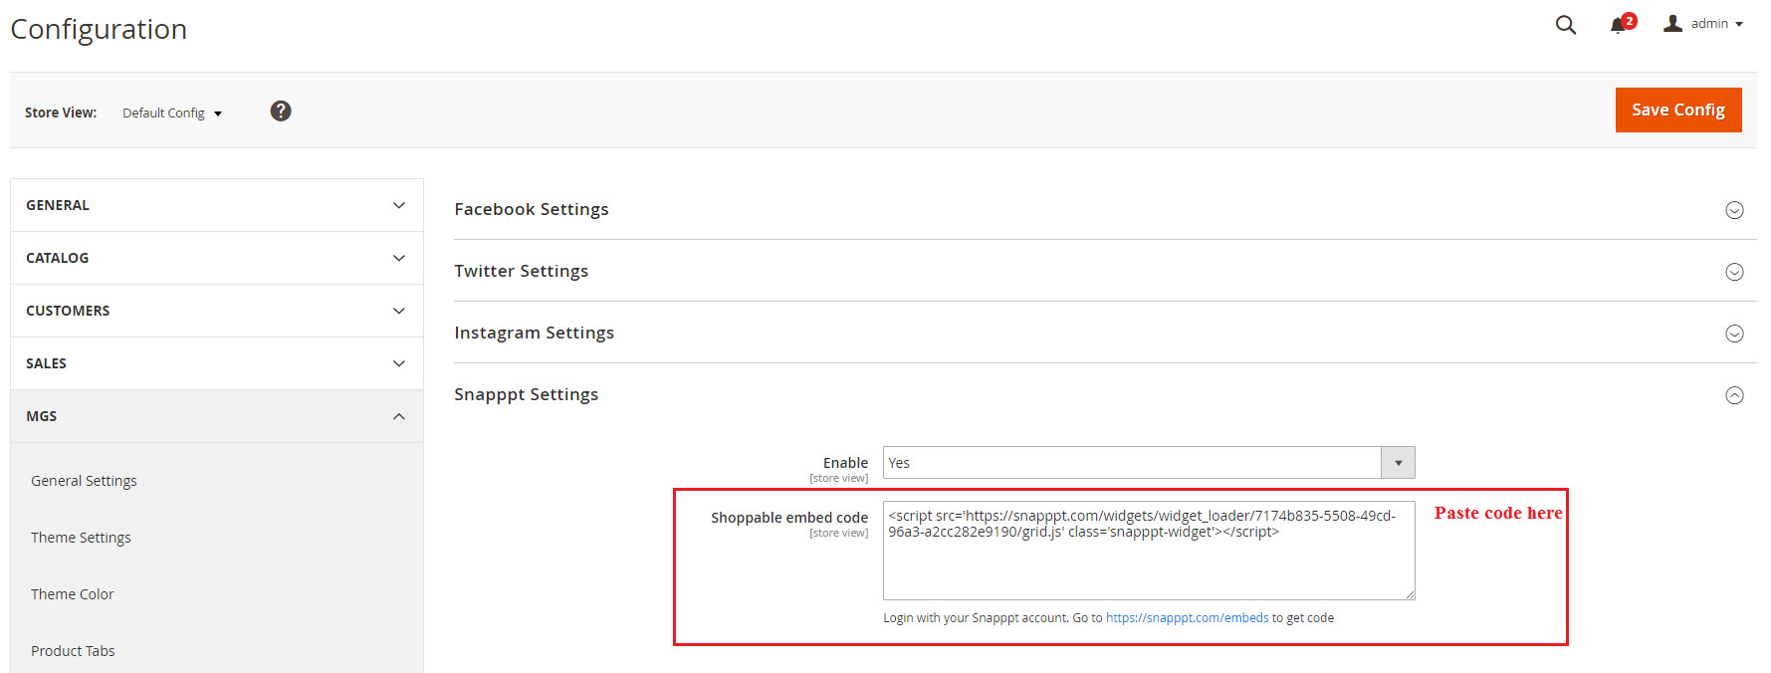This screenshot has width=1771, height=673.
Task: Click the help question mark icon
Action: tap(281, 111)
